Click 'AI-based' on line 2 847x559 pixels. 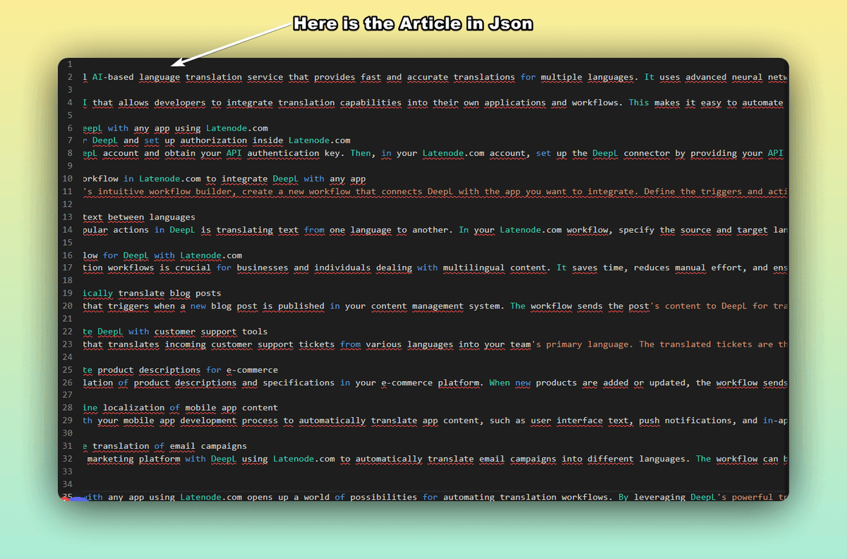pos(113,77)
